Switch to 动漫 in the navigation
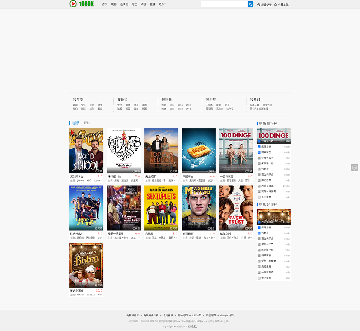 pos(143,4)
